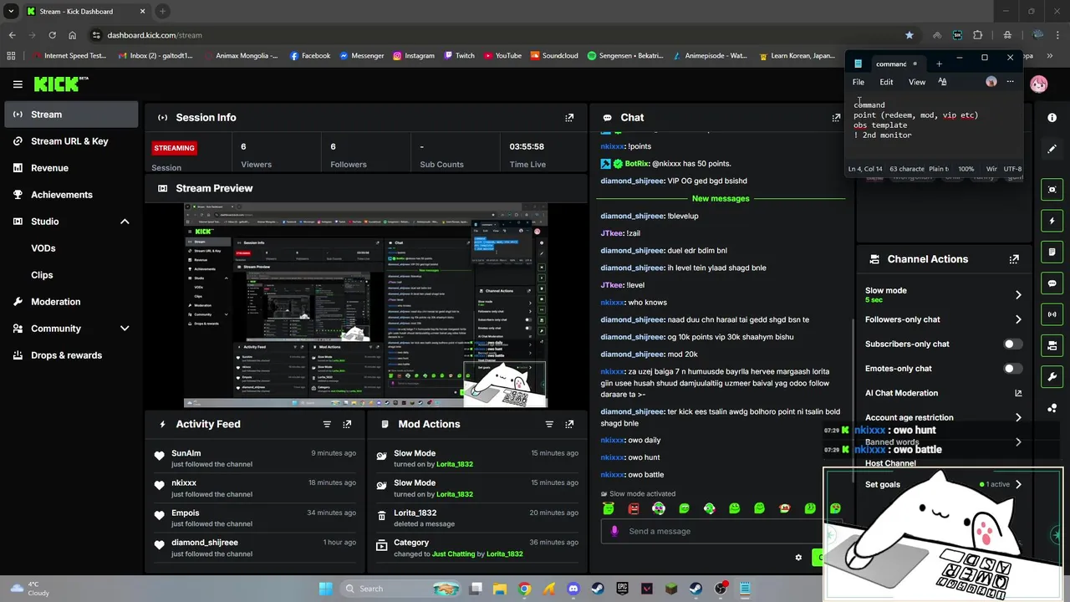Viewport: 1070px width, 602px height.
Task: Open chat settings gear icon
Action: click(x=798, y=558)
